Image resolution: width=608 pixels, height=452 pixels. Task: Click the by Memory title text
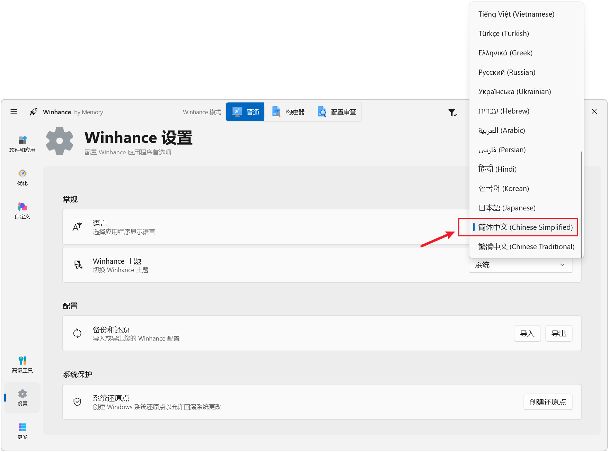(88, 112)
